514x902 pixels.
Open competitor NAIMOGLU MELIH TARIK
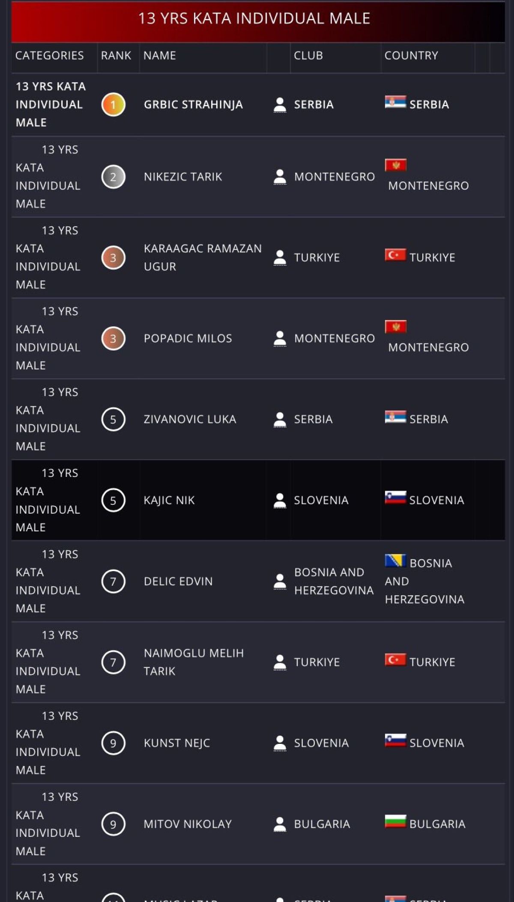(194, 662)
